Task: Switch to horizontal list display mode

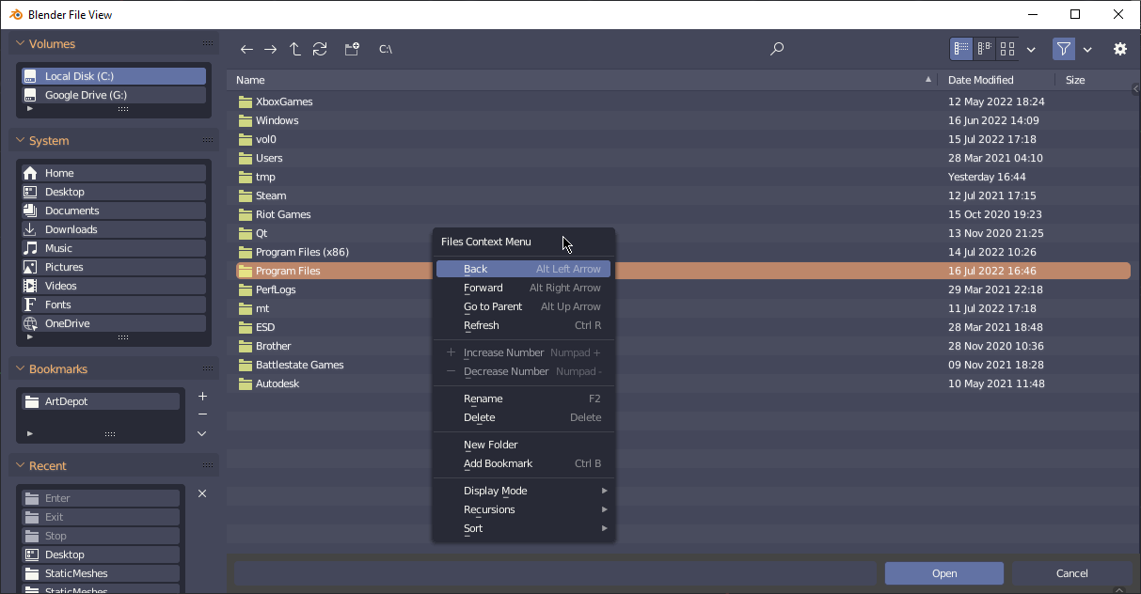Action: tap(985, 49)
